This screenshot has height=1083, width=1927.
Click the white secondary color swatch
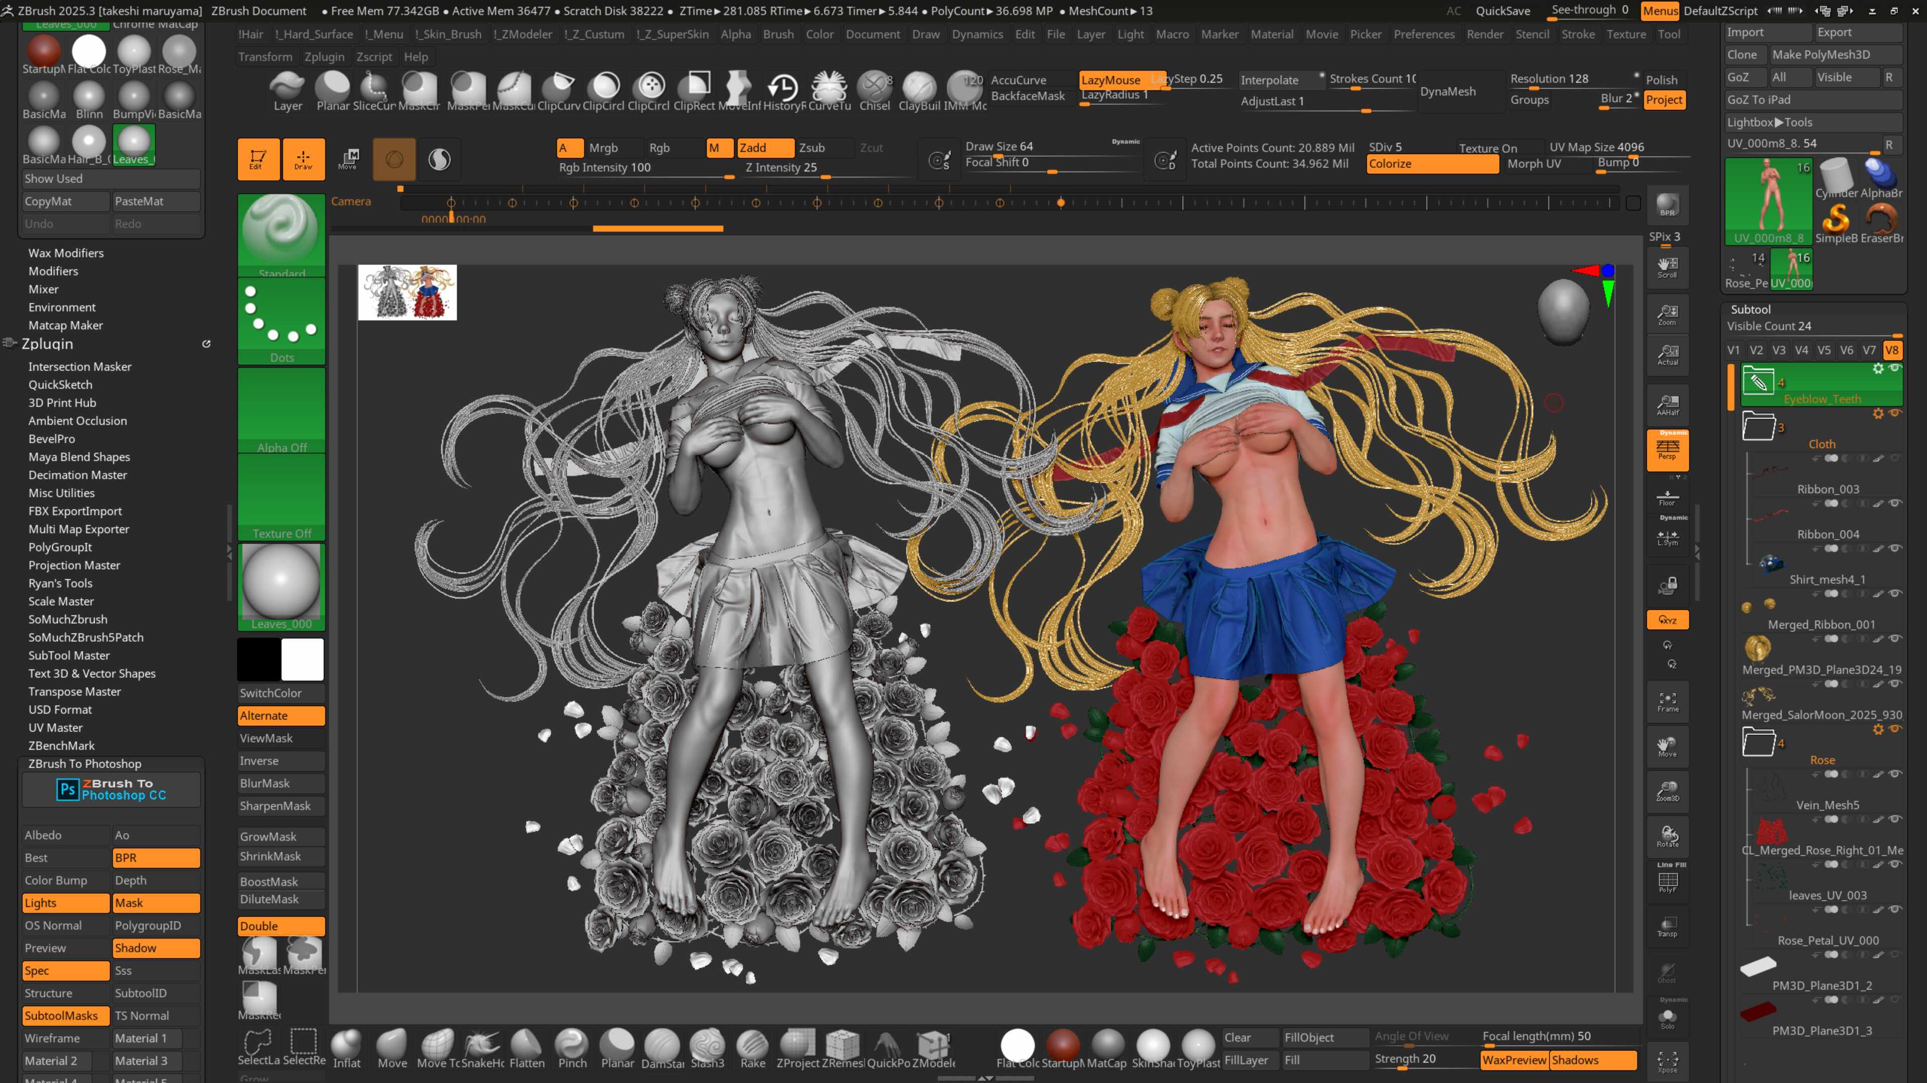pyautogui.click(x=302, y=659)
